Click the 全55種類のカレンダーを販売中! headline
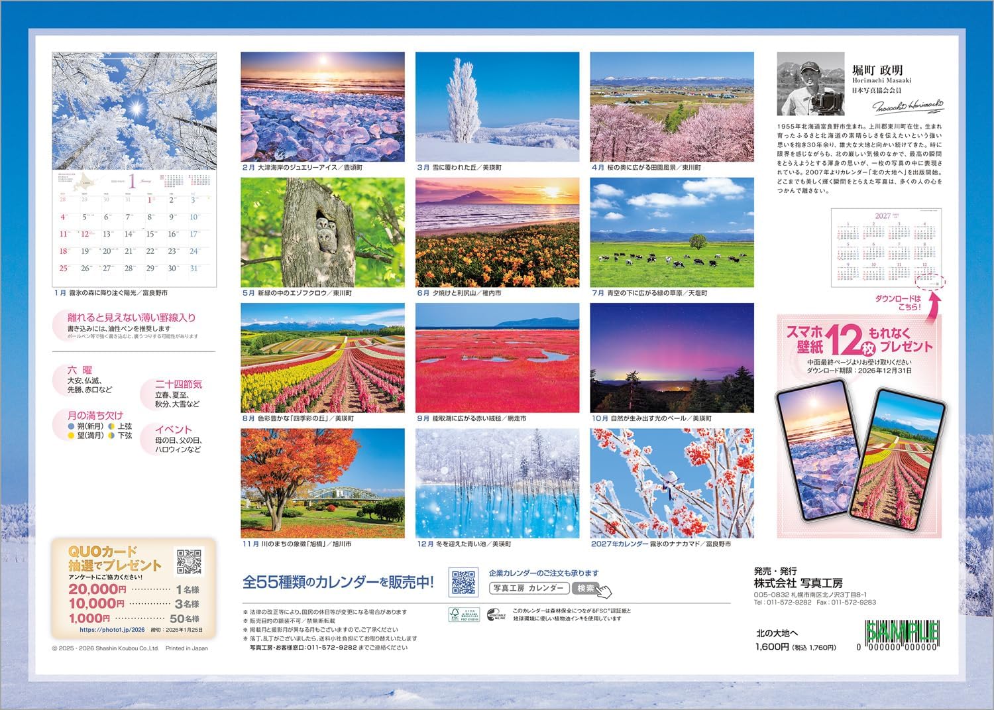 pos(338,582)
